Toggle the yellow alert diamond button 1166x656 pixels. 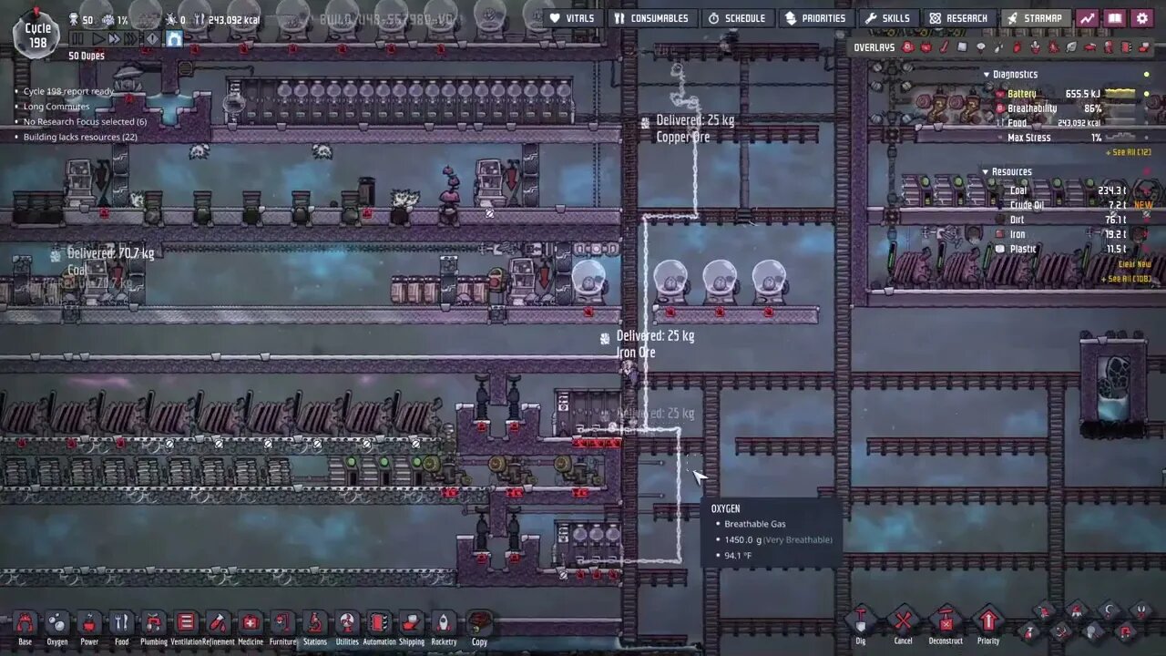point(151,39)
